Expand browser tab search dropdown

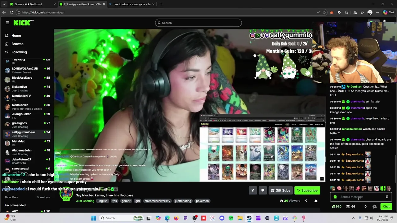tap(4, 4)
